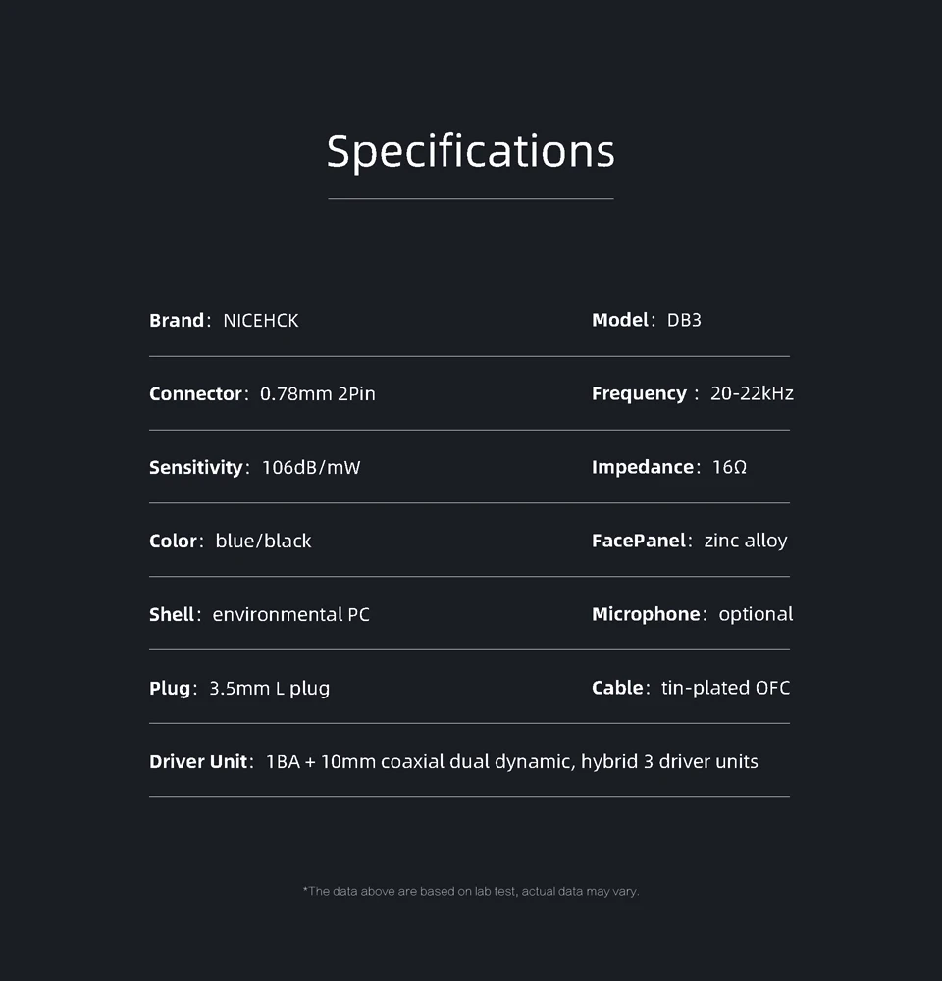Click the optional microphone value
This screenshot has width=942, height=981.
[x=756, y=615]
